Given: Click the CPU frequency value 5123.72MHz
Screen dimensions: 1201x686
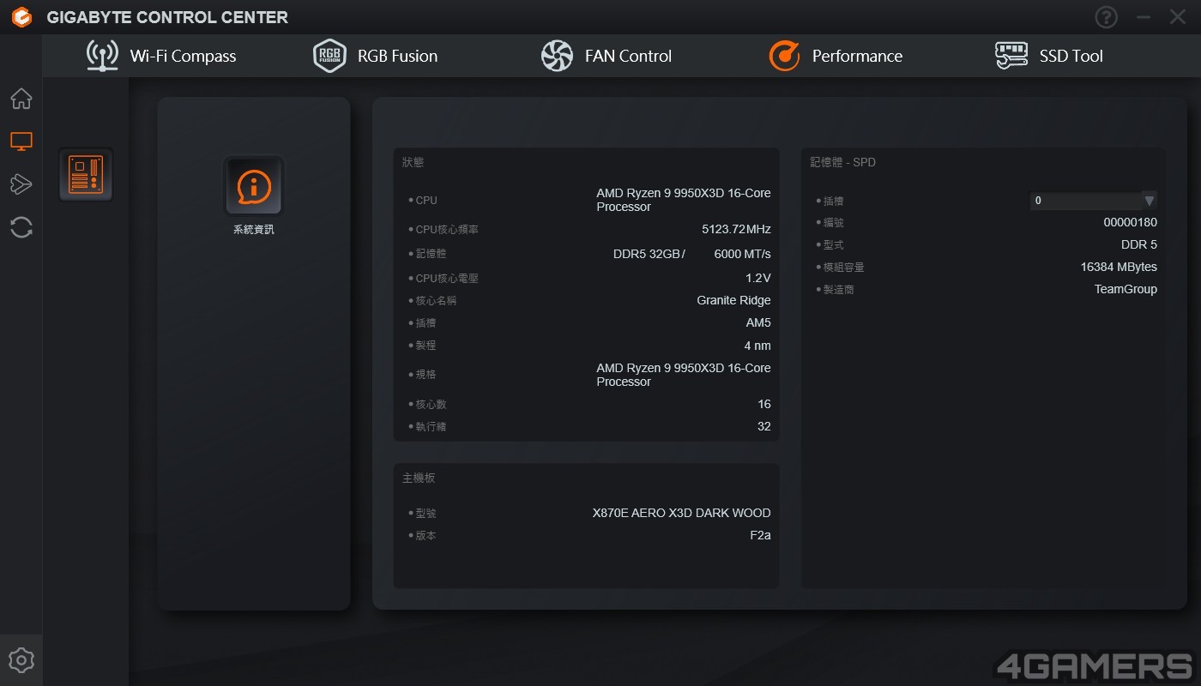Looking at the screenshot, I should pos(736,229).
